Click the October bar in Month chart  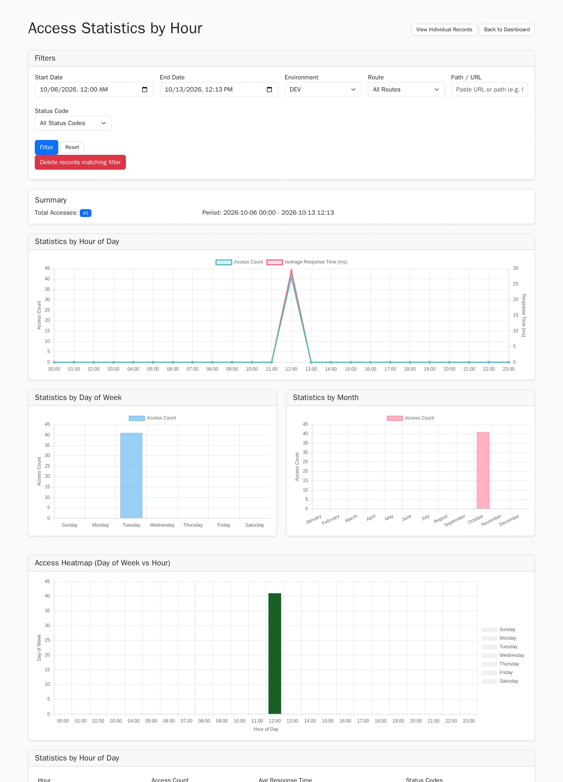pos(483,470)
